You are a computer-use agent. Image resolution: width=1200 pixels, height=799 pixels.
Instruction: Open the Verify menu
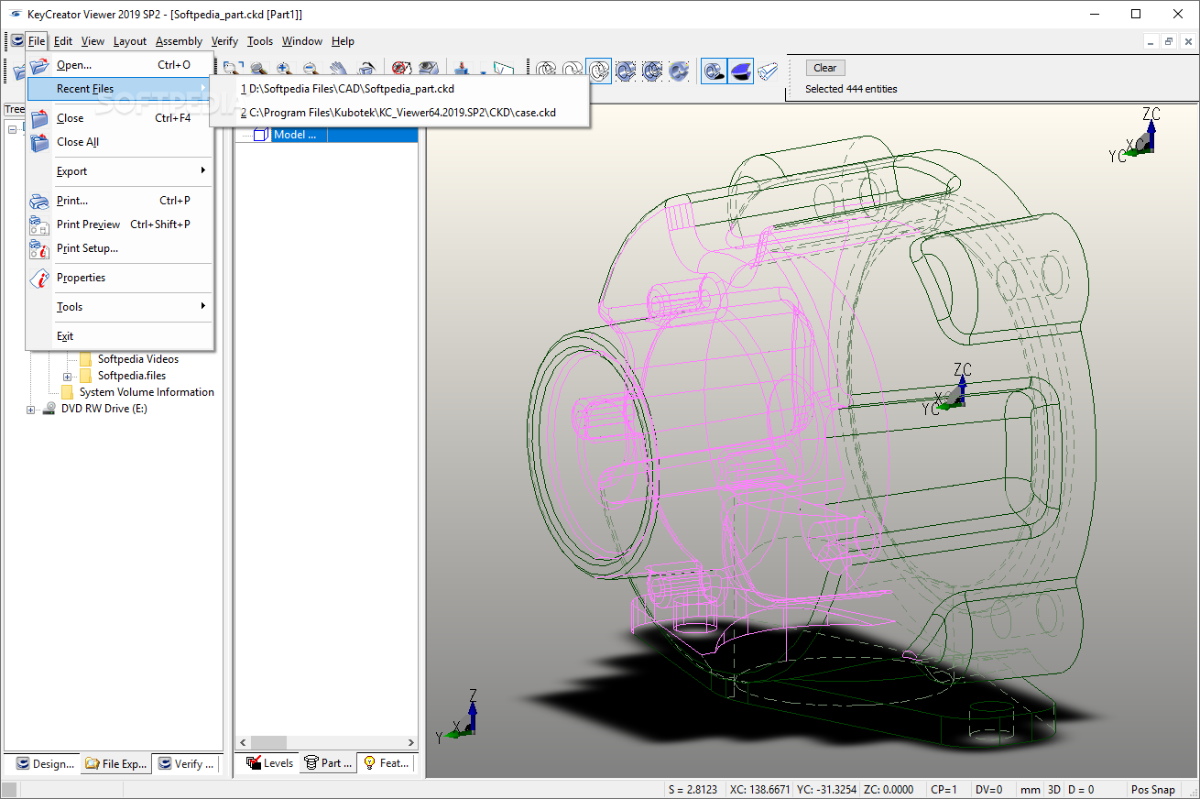click(224, 41)
